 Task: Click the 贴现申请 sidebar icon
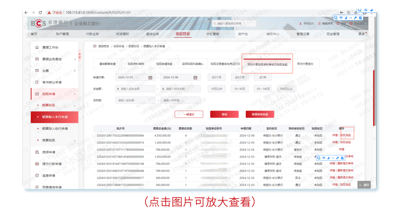pos(37,94)
